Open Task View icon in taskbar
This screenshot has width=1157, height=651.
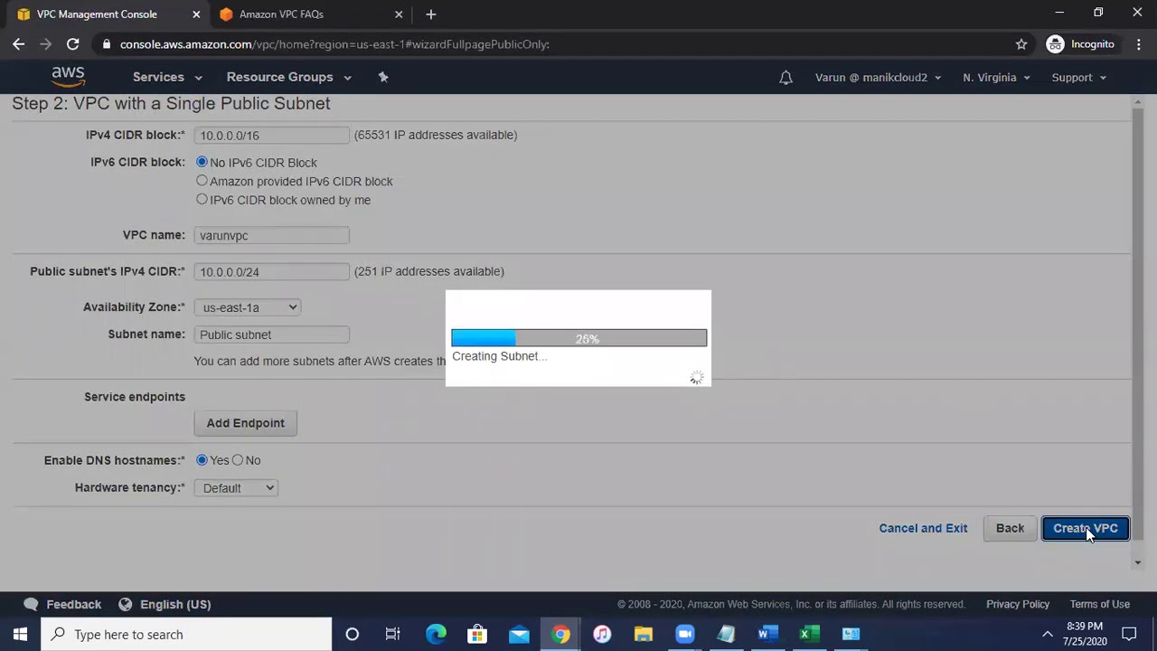point(393,635)
